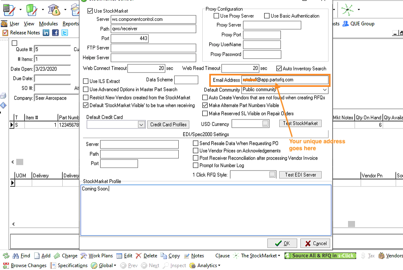This screenshot has height=270, width=403.
Task: Click the Email Address input field
Action: (x=285, y=80)
